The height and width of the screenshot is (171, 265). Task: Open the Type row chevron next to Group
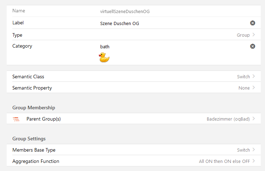254,35
